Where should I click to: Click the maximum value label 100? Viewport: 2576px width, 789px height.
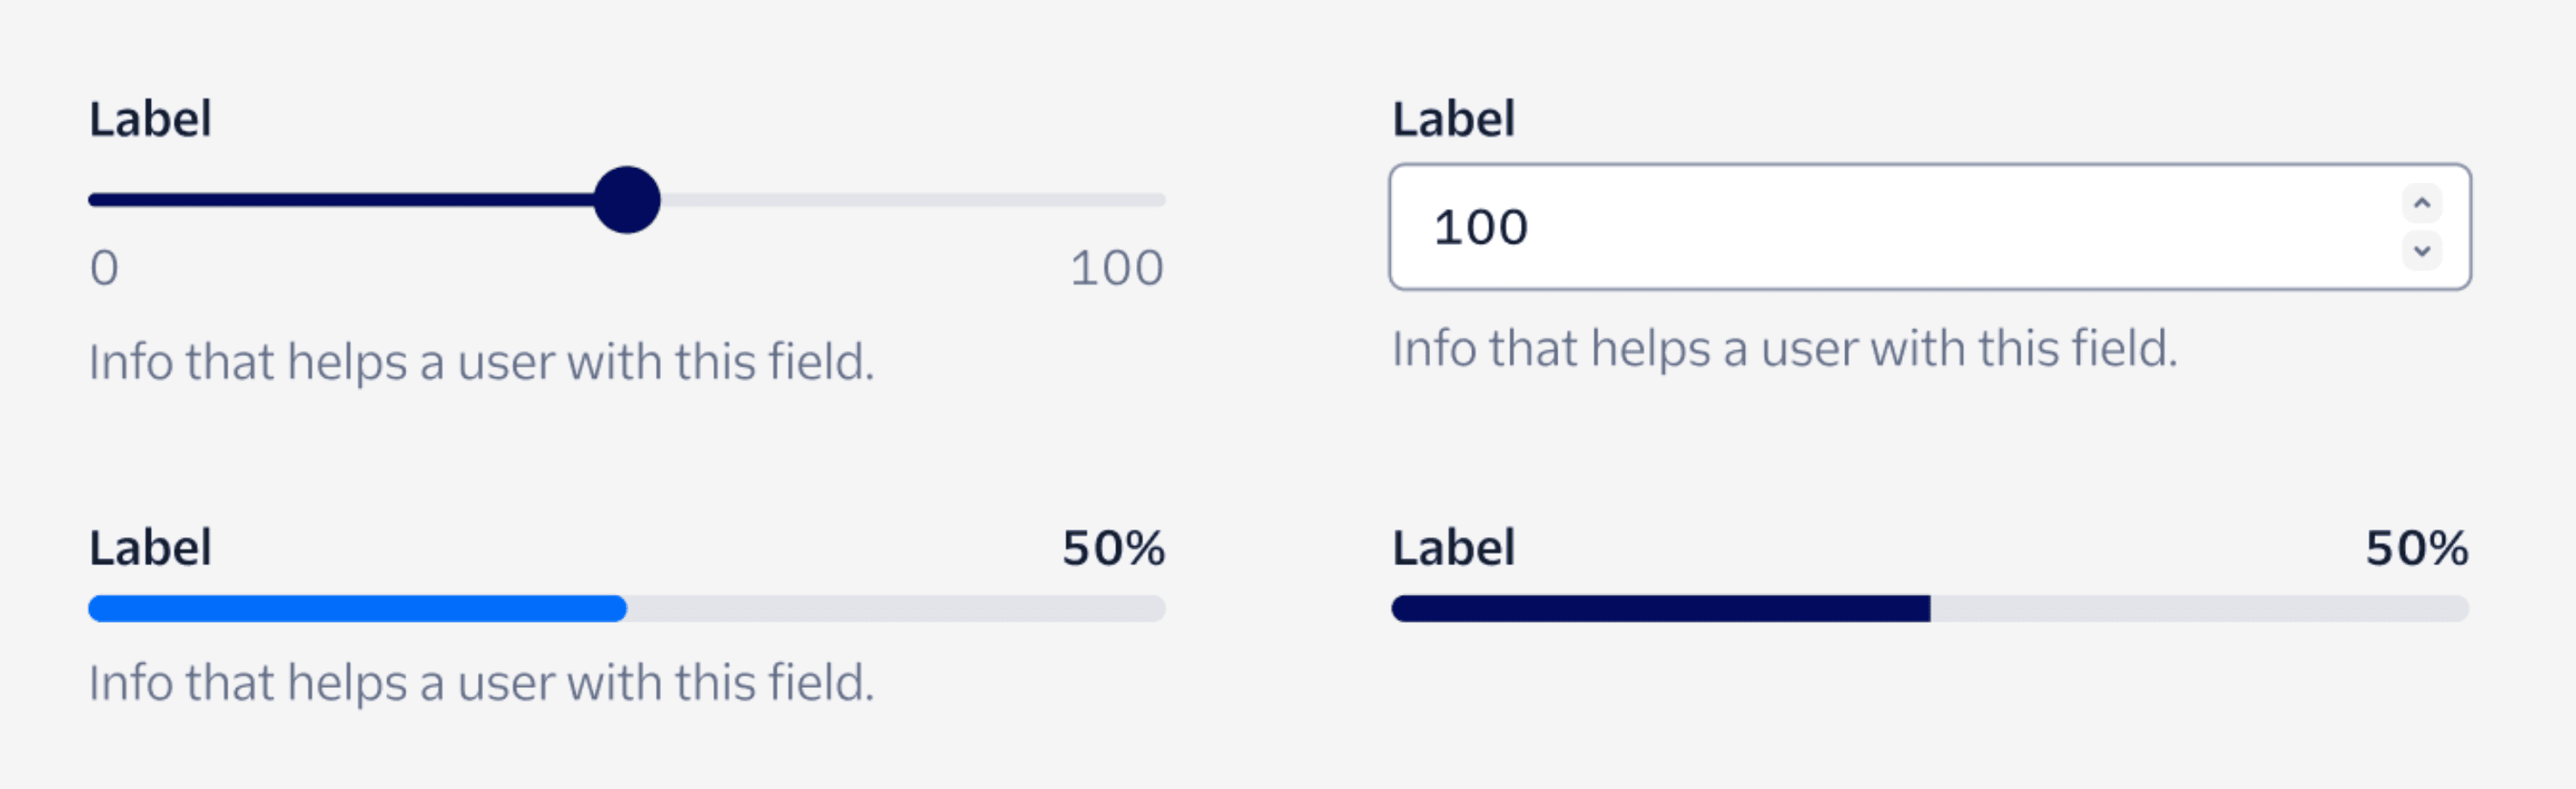(1117, 266)
